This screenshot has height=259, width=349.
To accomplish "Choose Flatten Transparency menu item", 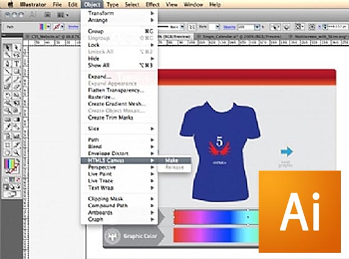I will point(119,90).
